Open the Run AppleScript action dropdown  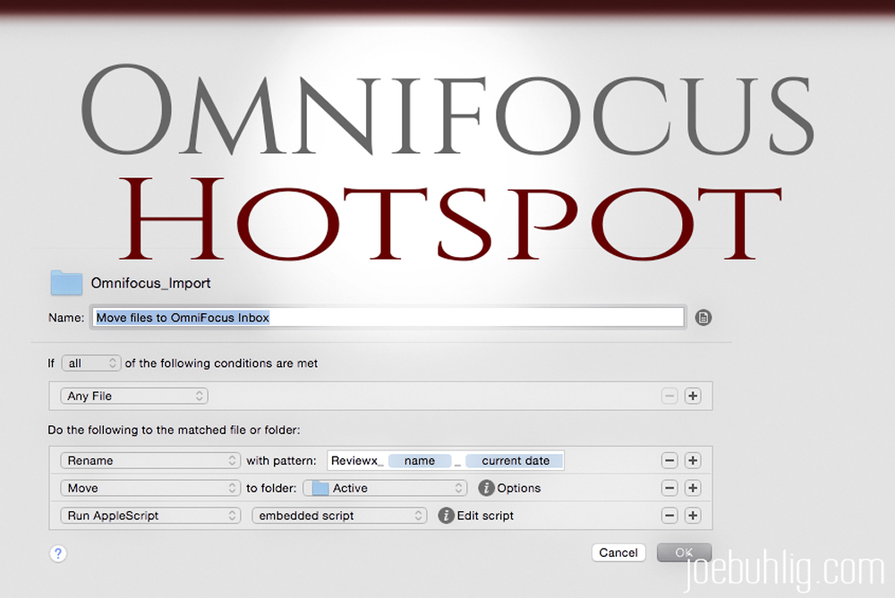pos(150,515)
